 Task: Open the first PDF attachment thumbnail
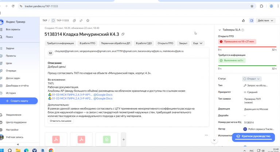tap(56, 139)
